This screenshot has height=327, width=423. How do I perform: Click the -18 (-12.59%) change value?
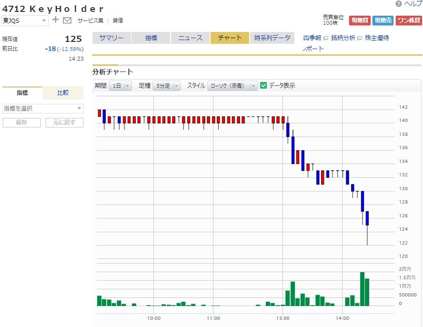point(64,49)
